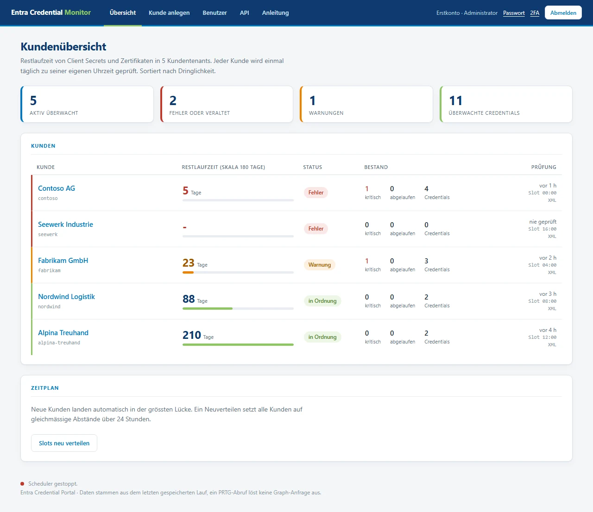Open customer Alpina Treuhand
The width and height of the screenshot is (593, 512).
point(63,333)
